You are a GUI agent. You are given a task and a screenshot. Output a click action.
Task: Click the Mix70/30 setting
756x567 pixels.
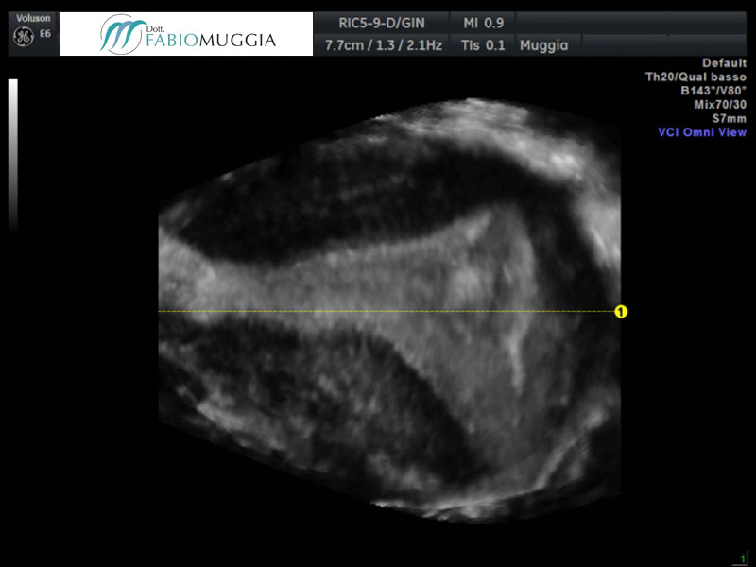720,105
